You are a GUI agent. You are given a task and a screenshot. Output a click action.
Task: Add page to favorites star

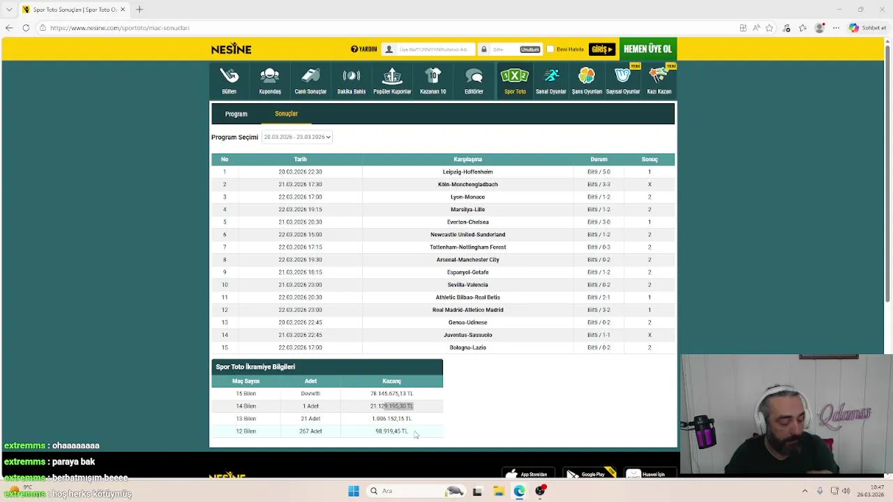point(770,28)
